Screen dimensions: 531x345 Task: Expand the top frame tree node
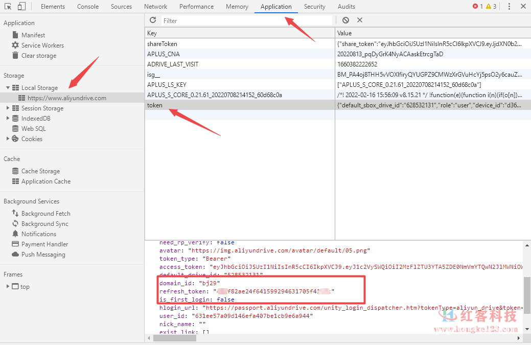tap(8, 286)
